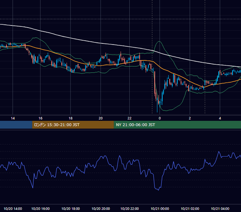Click the 10/20 20:00 date label
This screenshot has width=241, height=212.
[x=101, y=208]
